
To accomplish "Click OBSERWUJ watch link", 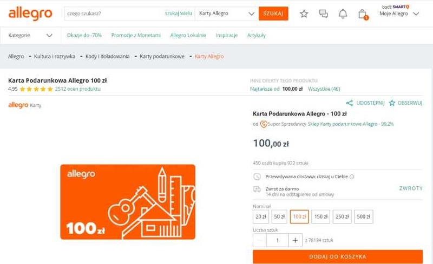I will pos(410,103).
